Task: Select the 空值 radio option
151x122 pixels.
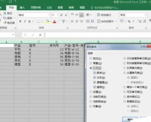Action: [x=91, y=92]
